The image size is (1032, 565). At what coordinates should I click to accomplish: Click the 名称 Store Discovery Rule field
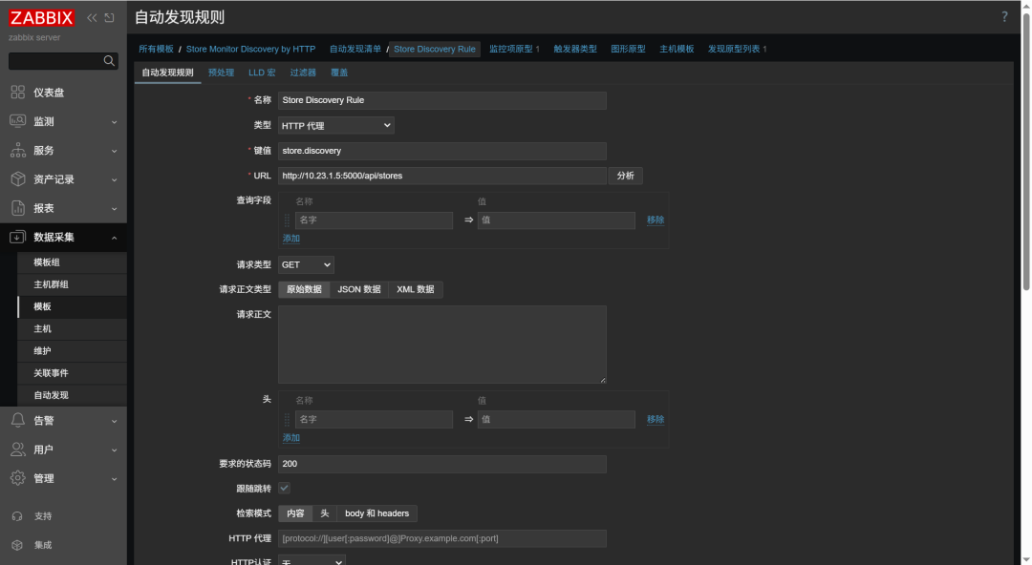coord(442,100)
